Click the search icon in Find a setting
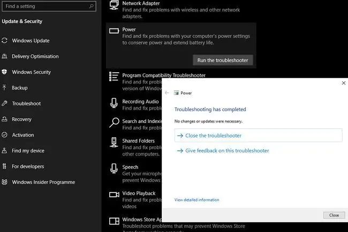This screenshot has width=348, height=232. 91,6
